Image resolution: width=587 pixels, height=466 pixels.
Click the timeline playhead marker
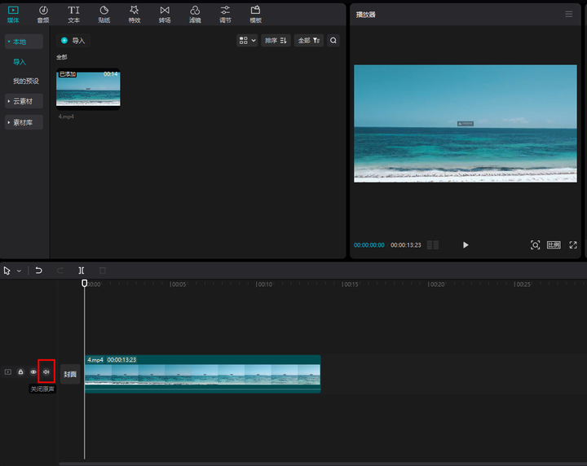[85, 284]
